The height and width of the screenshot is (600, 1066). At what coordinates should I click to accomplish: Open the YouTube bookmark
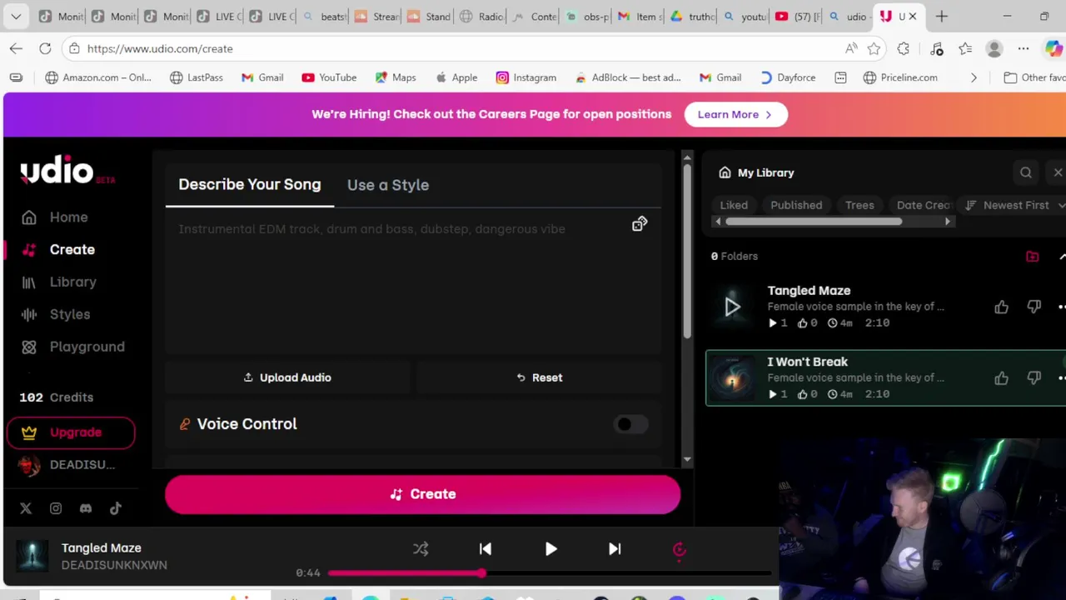pos(329,77)
